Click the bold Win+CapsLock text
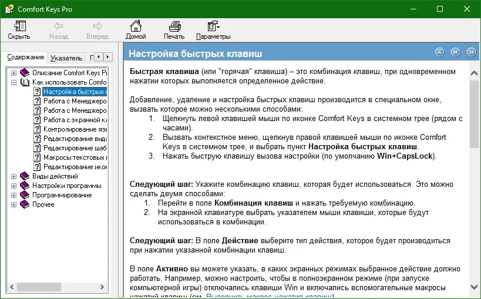Screen dimensions: 481x299 tap(405, 156)
